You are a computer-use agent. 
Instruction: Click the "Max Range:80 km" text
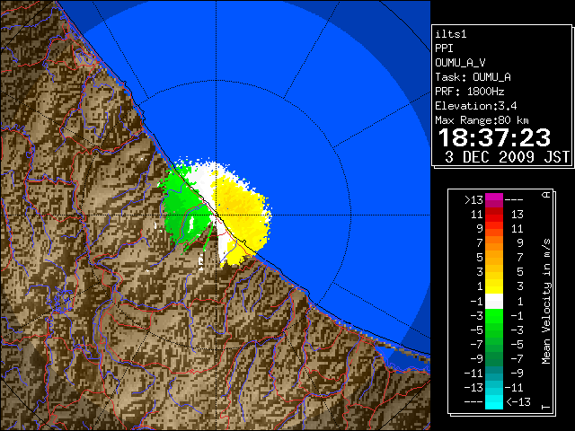point(482,120)
